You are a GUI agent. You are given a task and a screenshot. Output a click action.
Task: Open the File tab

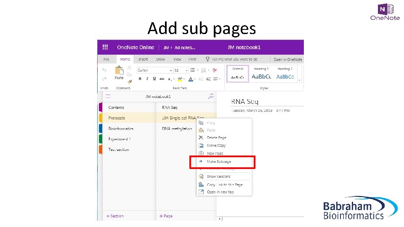[x=106, y=59]
